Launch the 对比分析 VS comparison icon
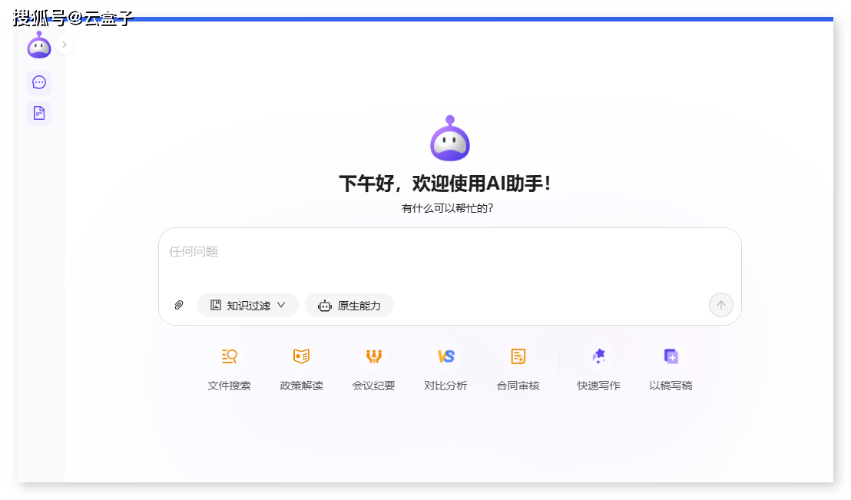851x500 pixels. pos(445,356)
